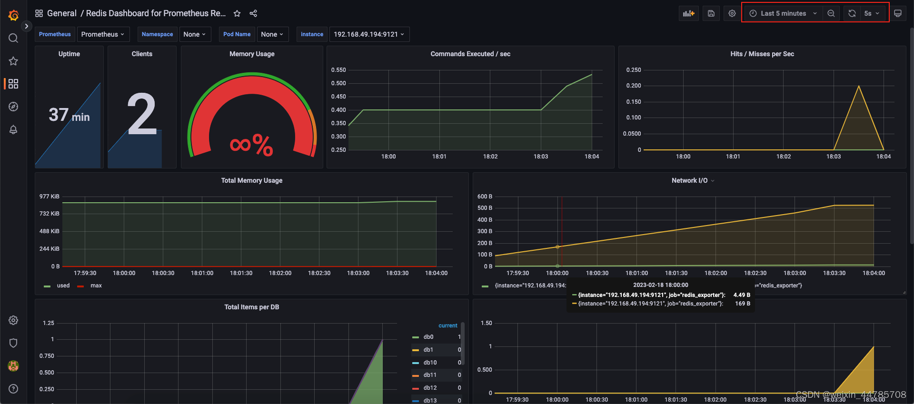Image resolution: width=914 pixels, height=404 pixels.
Task: Click the Uptime panel title
Action: pyautogui.click(x=69, y=54)
